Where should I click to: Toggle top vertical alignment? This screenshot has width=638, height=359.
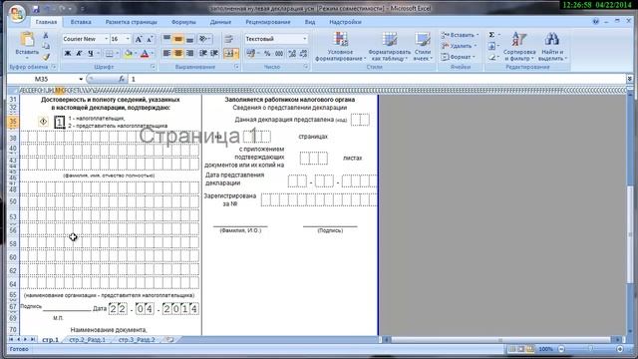click(166, 39)
